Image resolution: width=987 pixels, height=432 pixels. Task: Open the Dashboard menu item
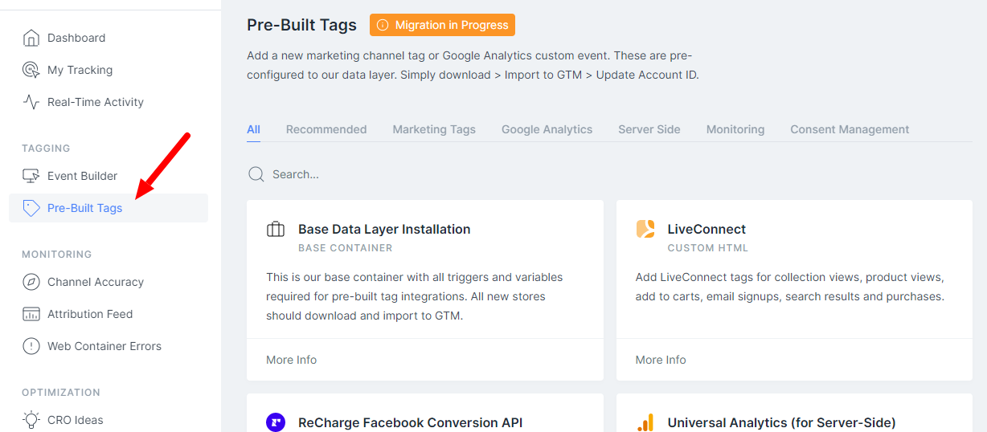[76, 38]
